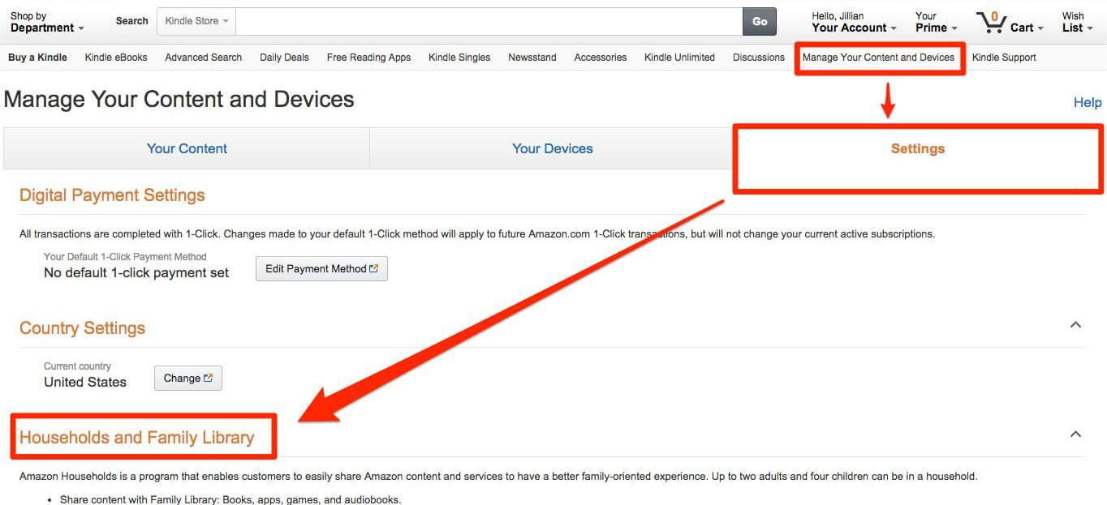Image resolution: width=1107 pixels, height=505 pixels.
Task: Collapse Households and Family Library chevron
Action: [1075, 434]
